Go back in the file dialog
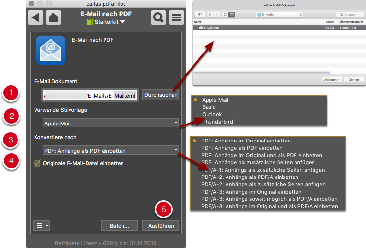This screenshot has width=366, height=248. click(210, 15)
